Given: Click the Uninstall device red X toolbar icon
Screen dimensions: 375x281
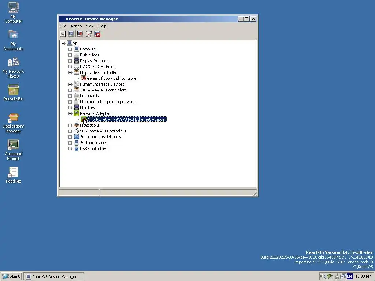Looking at the screenshot, I should (x=97, y=34).
